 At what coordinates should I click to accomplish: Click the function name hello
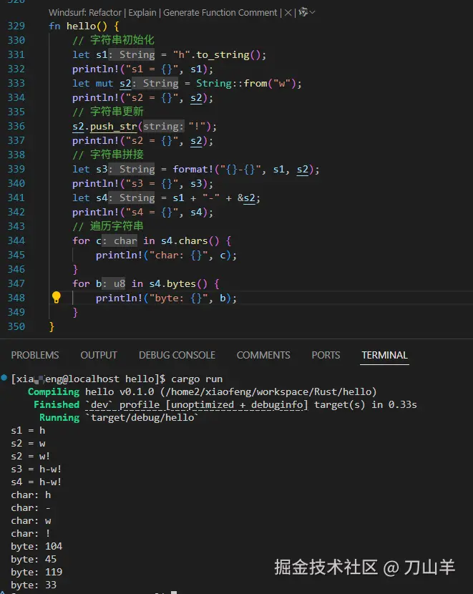[x=81, y=26]
